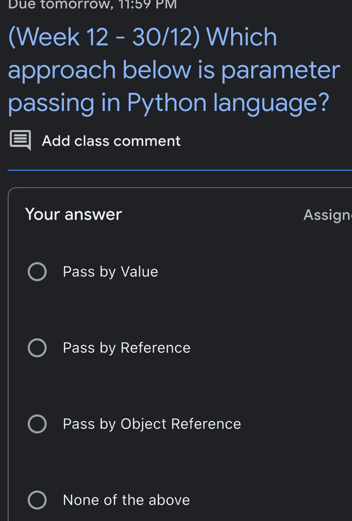
Task: Click the empty radio circle next to Pass by Value
Action: [37, 271]
